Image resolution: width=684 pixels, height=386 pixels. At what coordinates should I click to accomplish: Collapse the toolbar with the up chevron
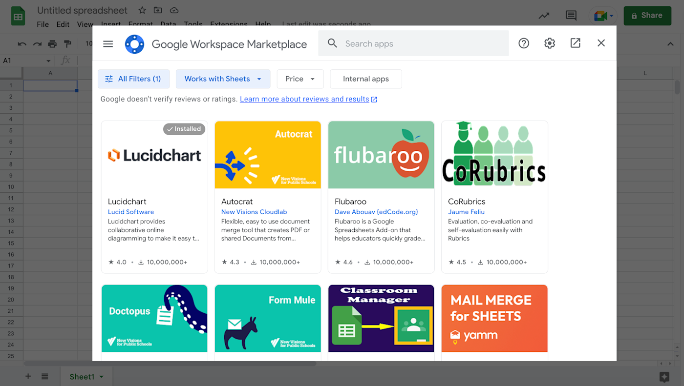click(670, 44)
